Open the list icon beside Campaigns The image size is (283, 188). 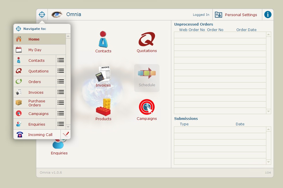[61, 113]
